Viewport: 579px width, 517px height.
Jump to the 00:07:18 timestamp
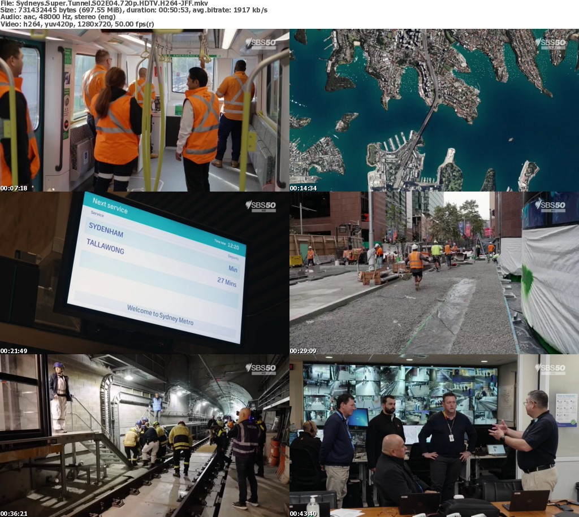[x=14, y=188]
